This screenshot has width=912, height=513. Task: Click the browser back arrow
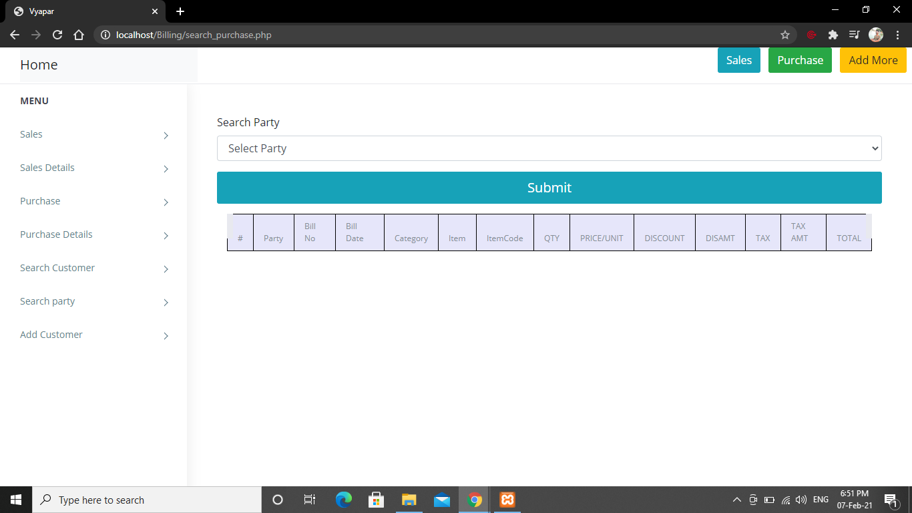pos(15,35)
